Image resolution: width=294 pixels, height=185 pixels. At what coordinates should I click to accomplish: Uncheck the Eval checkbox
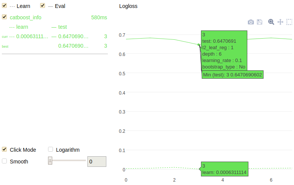[x=43, y=6]
